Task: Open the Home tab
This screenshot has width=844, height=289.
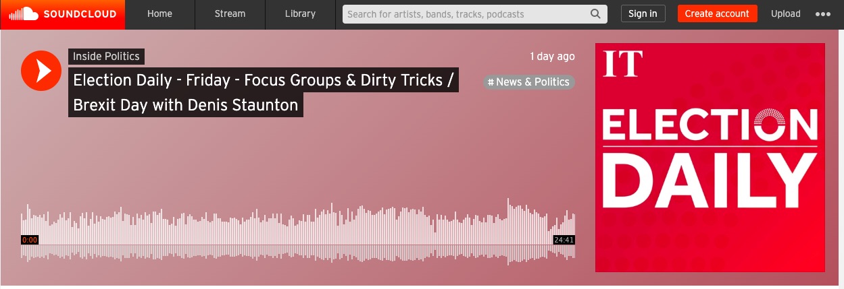Action: 159,14
